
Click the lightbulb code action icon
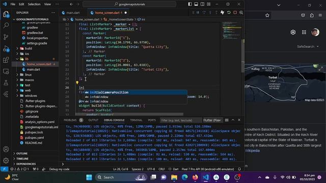pyautogui.click(x=77, y=82)
